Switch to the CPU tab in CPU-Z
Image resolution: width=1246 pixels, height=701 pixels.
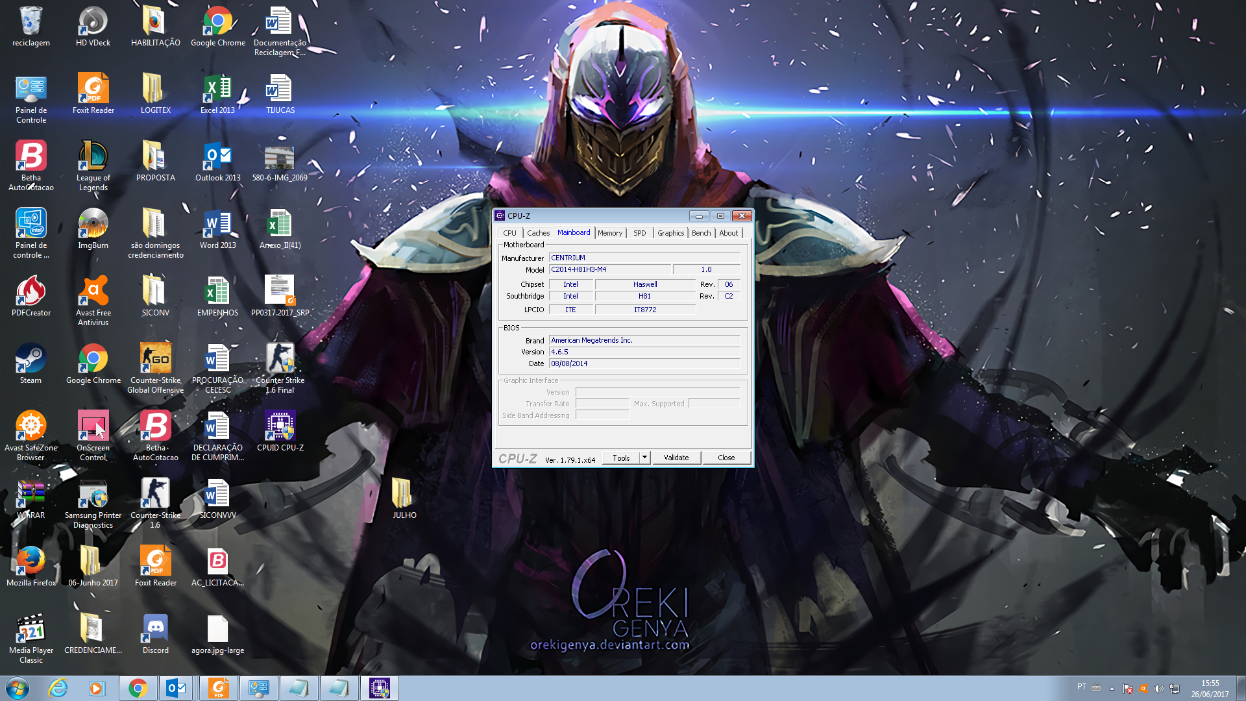click(509, 233)
